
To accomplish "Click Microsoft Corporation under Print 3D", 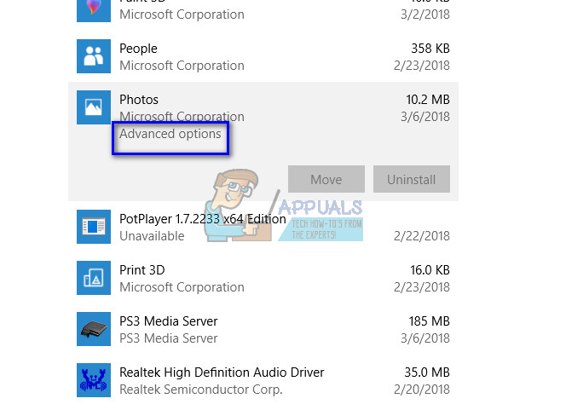I will 182,287.
